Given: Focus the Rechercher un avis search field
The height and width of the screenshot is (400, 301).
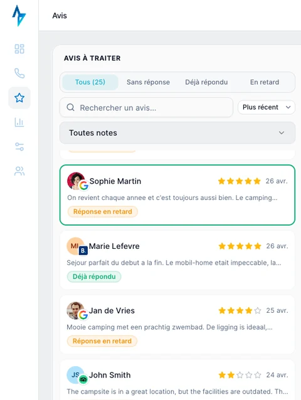Looking at the screenshot, I should [x=146, y=107].
